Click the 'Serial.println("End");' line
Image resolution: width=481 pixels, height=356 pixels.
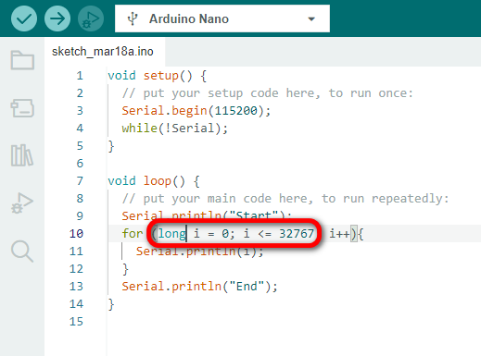(x=199, y=287)
